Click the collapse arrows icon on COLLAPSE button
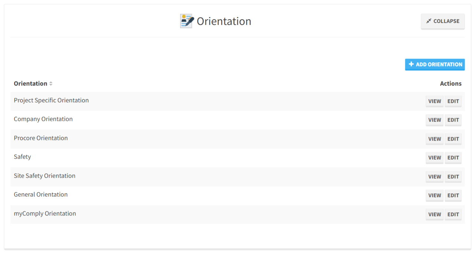Image resolution: width=475 pixels, height=253 pixels. coord(429,21)
